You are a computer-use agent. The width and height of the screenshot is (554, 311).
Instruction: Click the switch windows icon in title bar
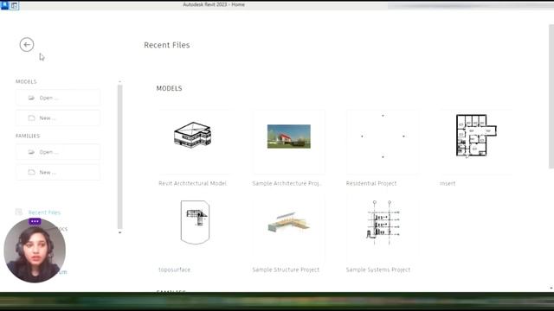click(x=15, y=6)
